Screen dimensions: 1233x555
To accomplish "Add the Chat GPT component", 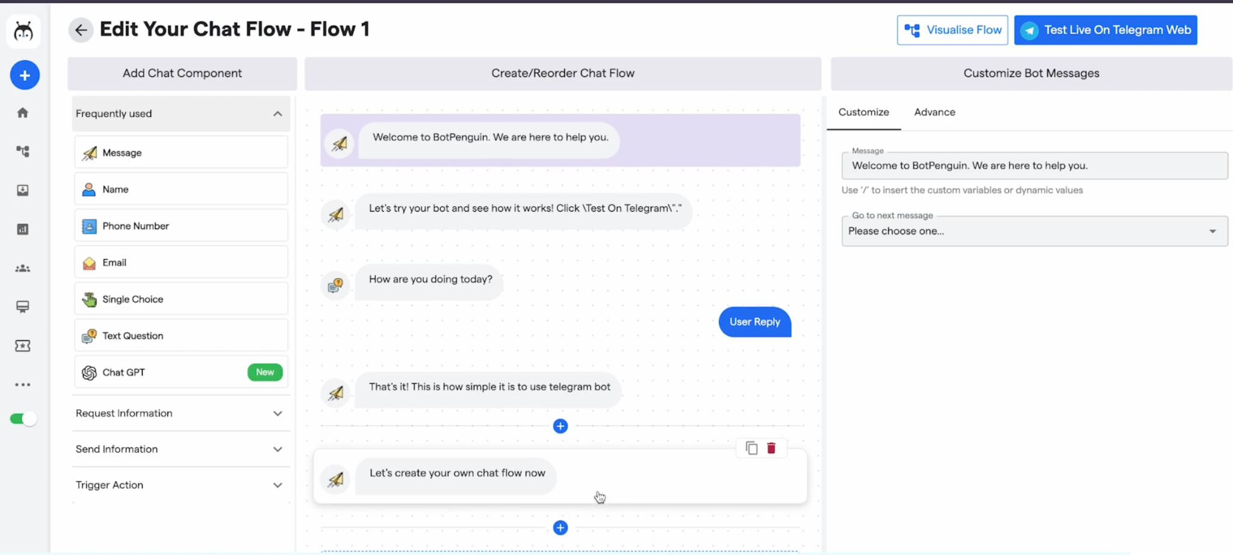I will [181, 372].
